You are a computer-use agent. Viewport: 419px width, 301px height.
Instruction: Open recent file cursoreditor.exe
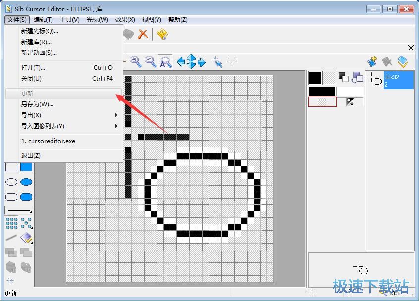pyautogui.click(x=48, y=141)
